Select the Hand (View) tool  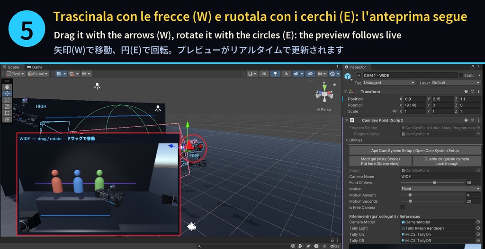coord(7,87)
